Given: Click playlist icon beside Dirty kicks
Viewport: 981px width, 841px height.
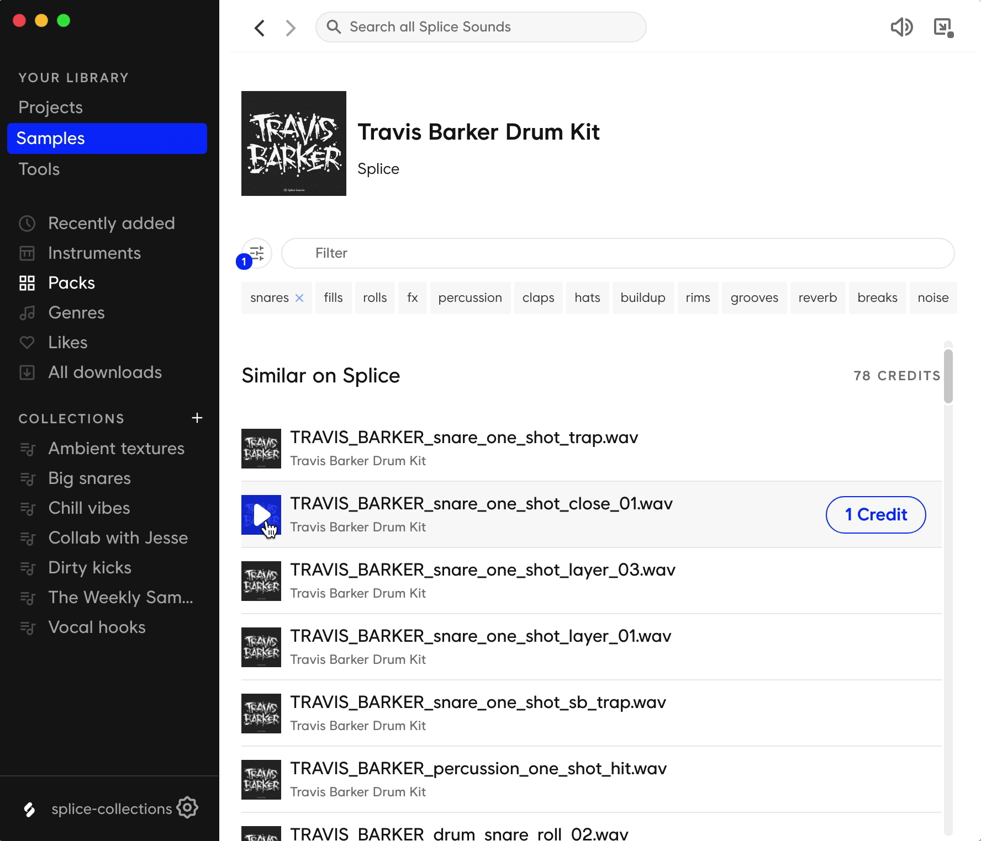Looking at the screenshot, I should point(28,568).
